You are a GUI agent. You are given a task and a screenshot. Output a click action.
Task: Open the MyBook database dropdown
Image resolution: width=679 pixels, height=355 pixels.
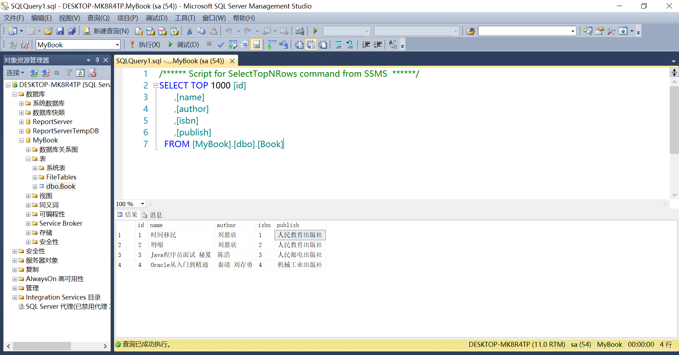coord(117,45)
